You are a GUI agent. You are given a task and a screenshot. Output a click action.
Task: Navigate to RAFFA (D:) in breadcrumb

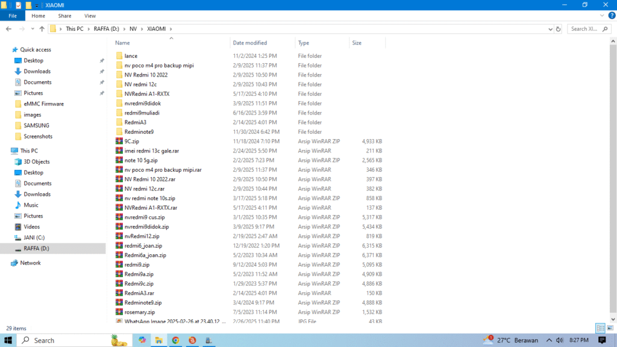[106, 29]
